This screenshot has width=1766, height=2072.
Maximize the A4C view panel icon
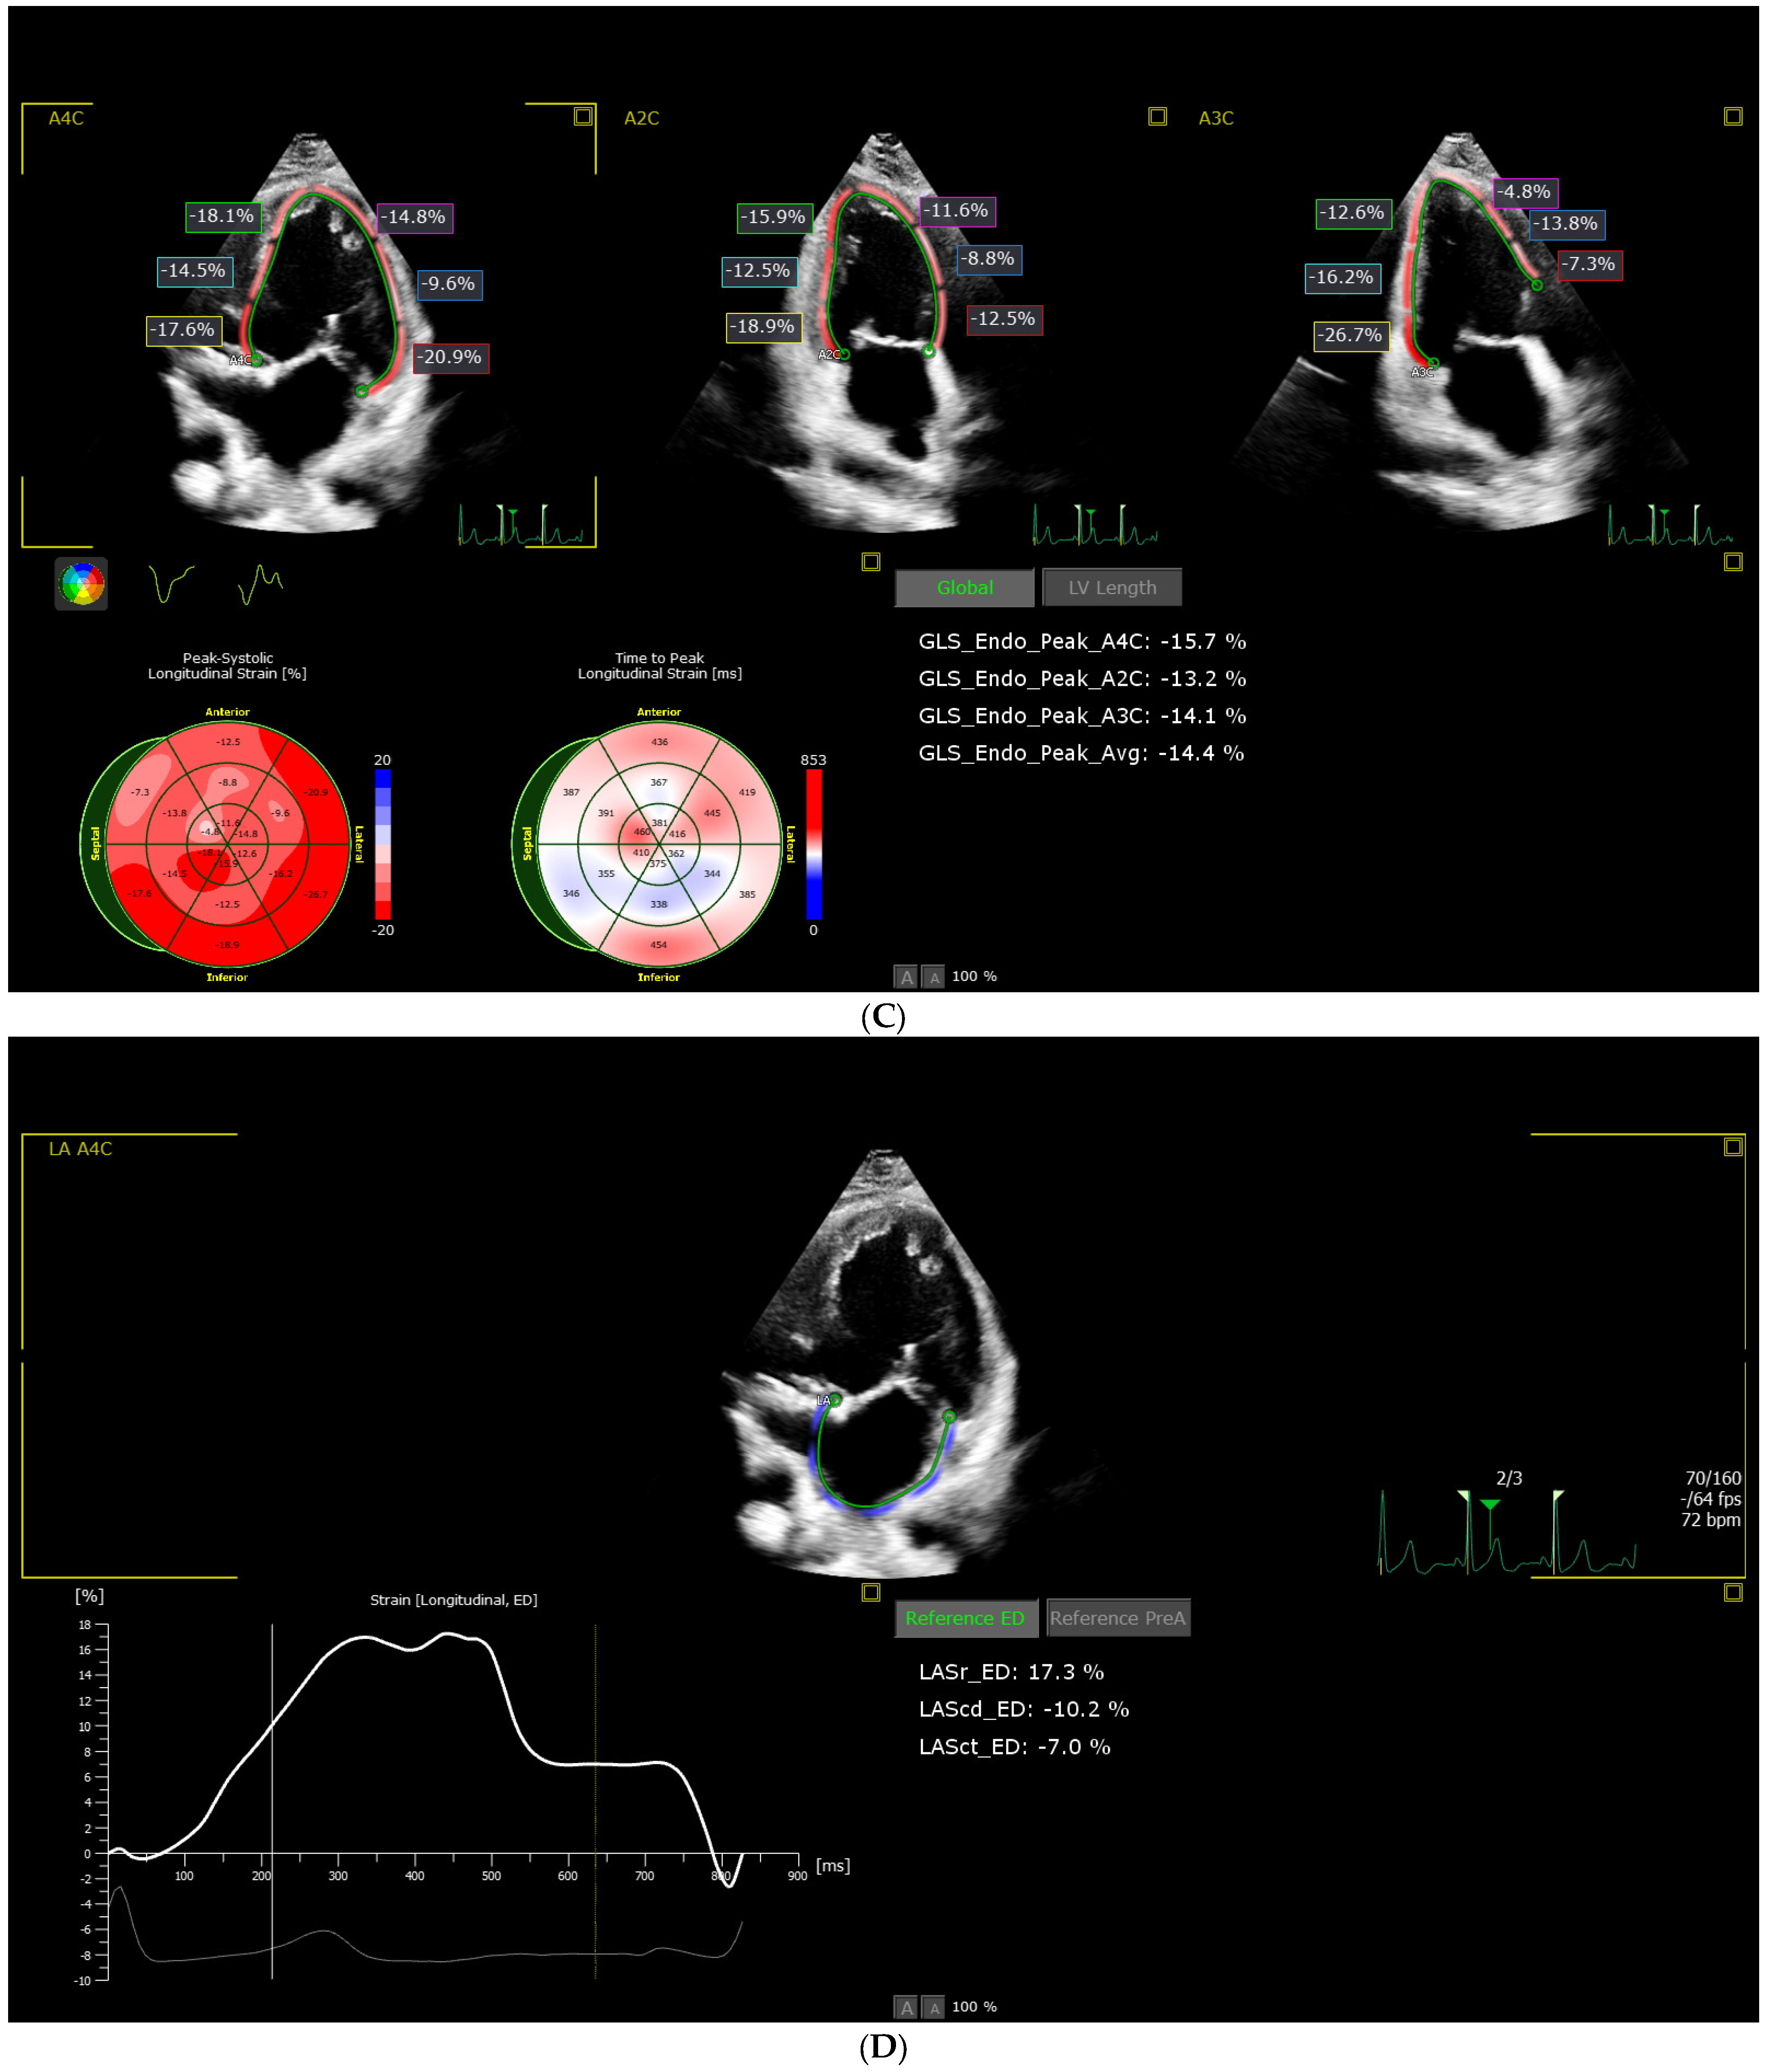(x=583, y=117)
